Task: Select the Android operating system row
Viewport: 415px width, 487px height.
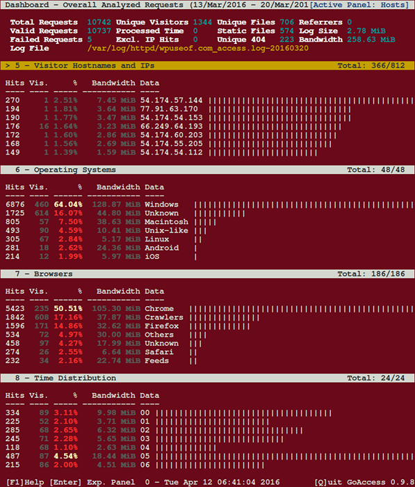Action: click(207, 248)
